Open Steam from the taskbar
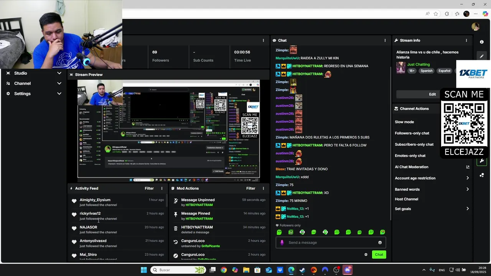This screenshot has width=491, height=276. 302,270
